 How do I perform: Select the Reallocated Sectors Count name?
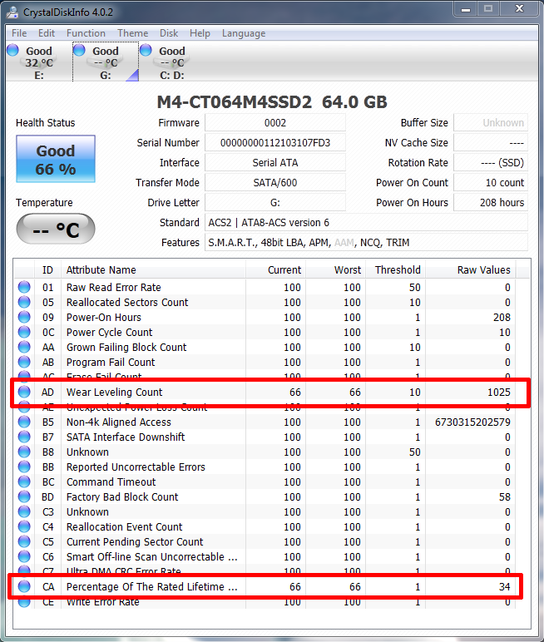(127, 302)
